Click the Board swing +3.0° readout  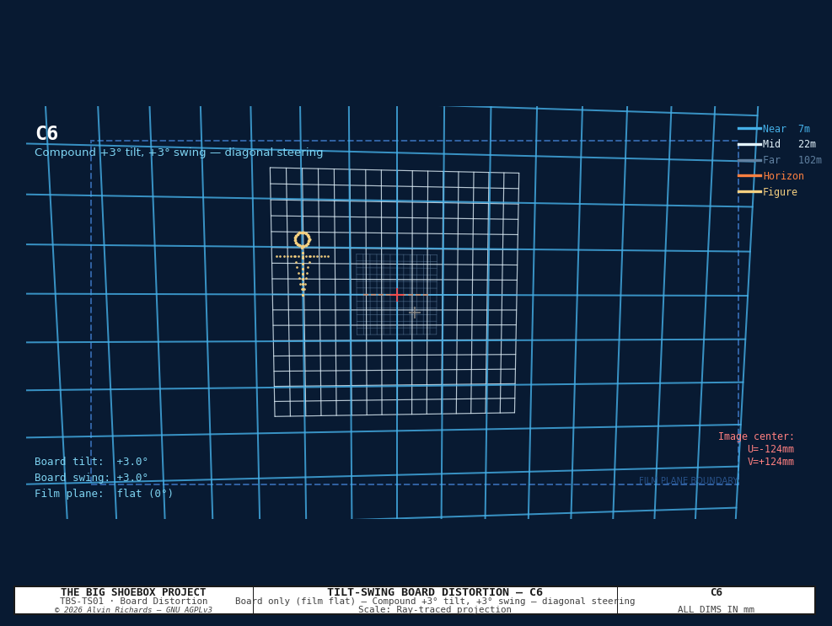pos(91,478)
